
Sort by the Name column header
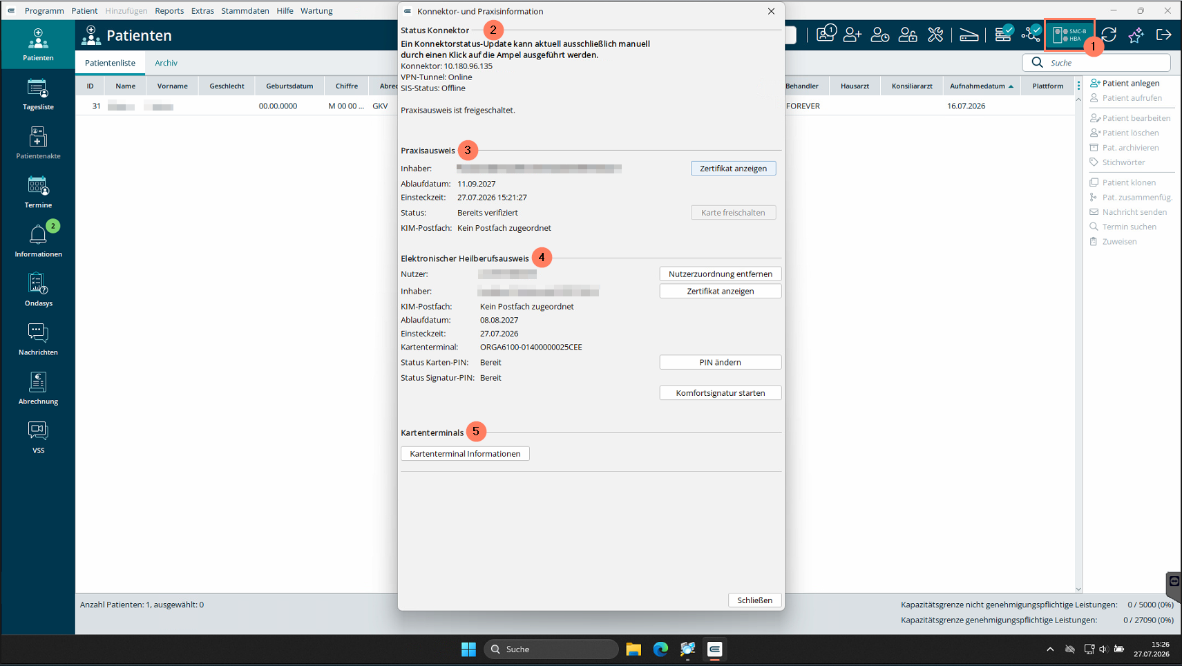125,86
